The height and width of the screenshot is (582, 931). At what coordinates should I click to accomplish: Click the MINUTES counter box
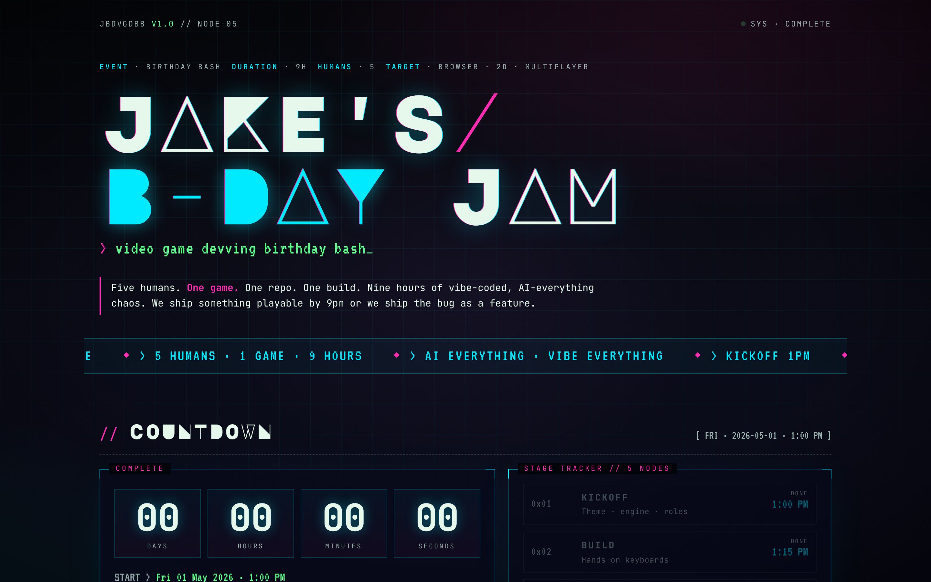pyautogui.click(x=344, y=523)
